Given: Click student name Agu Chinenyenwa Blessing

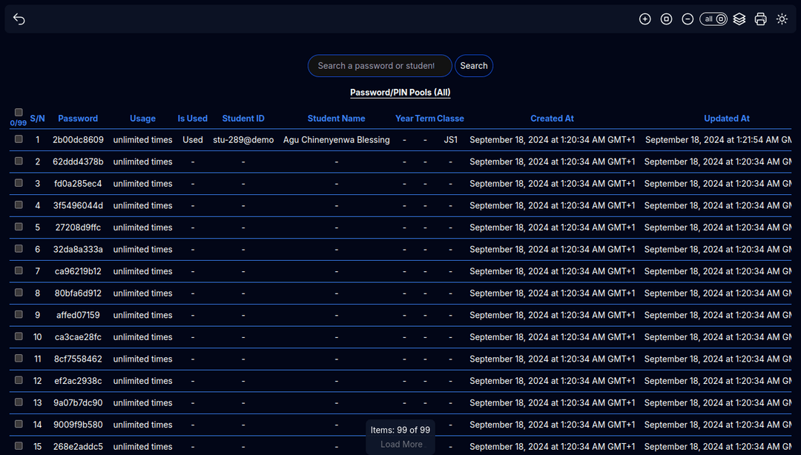Looking at the screenshot, I should [x=336, y=140].
